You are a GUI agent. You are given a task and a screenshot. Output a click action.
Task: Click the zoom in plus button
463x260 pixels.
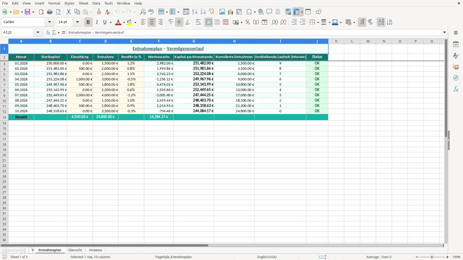point(447,257)
